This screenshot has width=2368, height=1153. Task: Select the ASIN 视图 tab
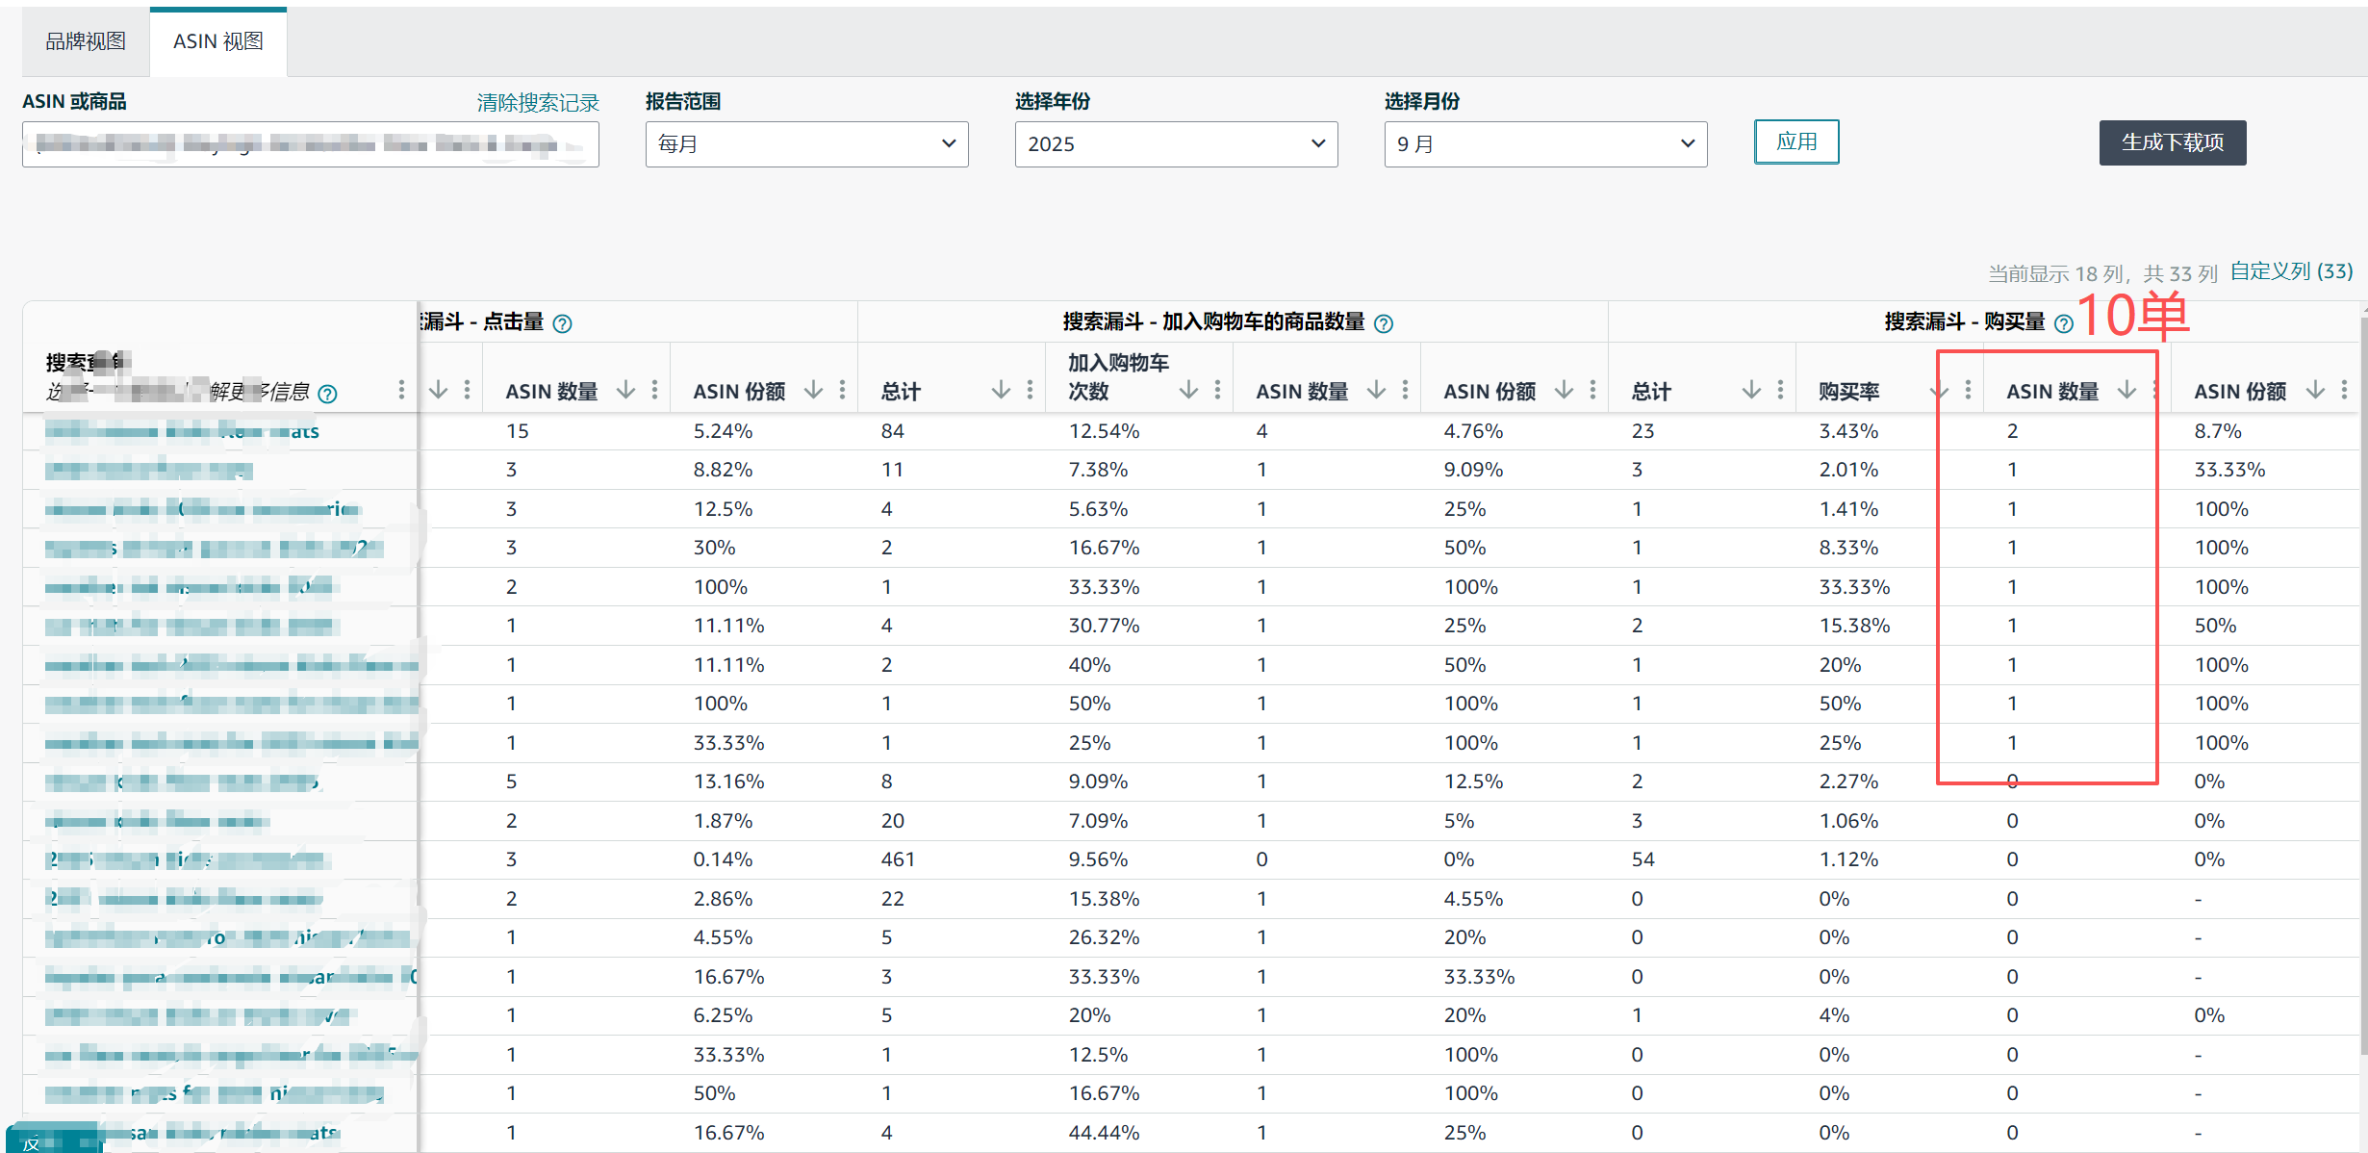coord(218,41)
